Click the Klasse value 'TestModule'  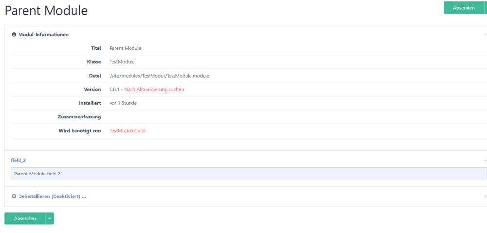[x=122, y=62]
